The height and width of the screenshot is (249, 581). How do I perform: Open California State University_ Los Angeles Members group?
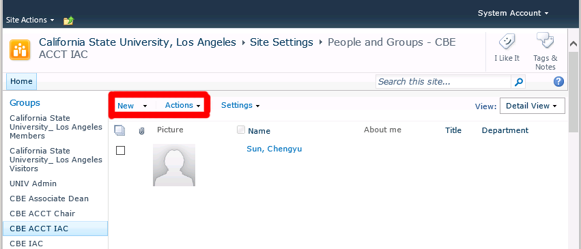pyautogui.click(x=56, y=127)
